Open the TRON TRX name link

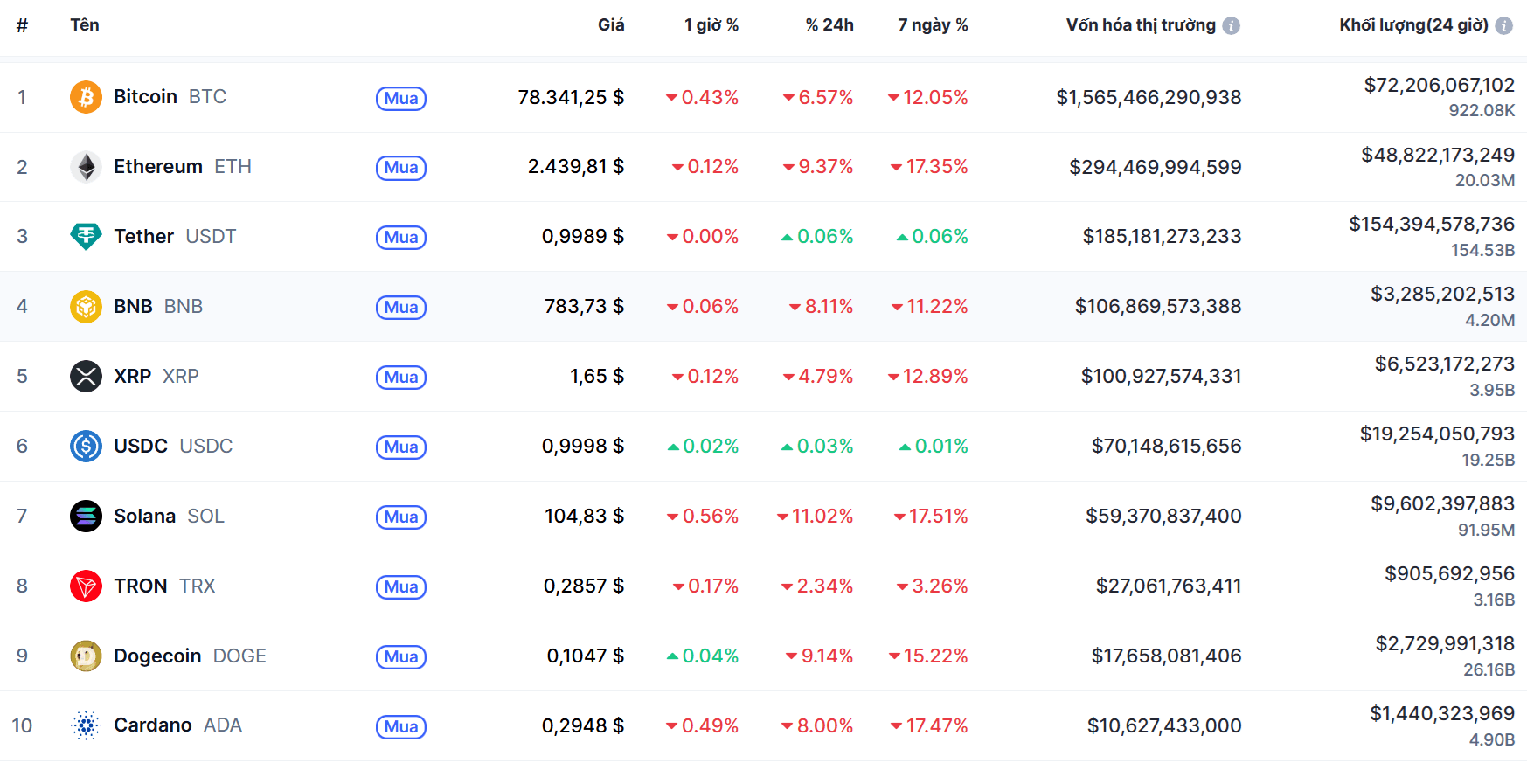(164, 586)
